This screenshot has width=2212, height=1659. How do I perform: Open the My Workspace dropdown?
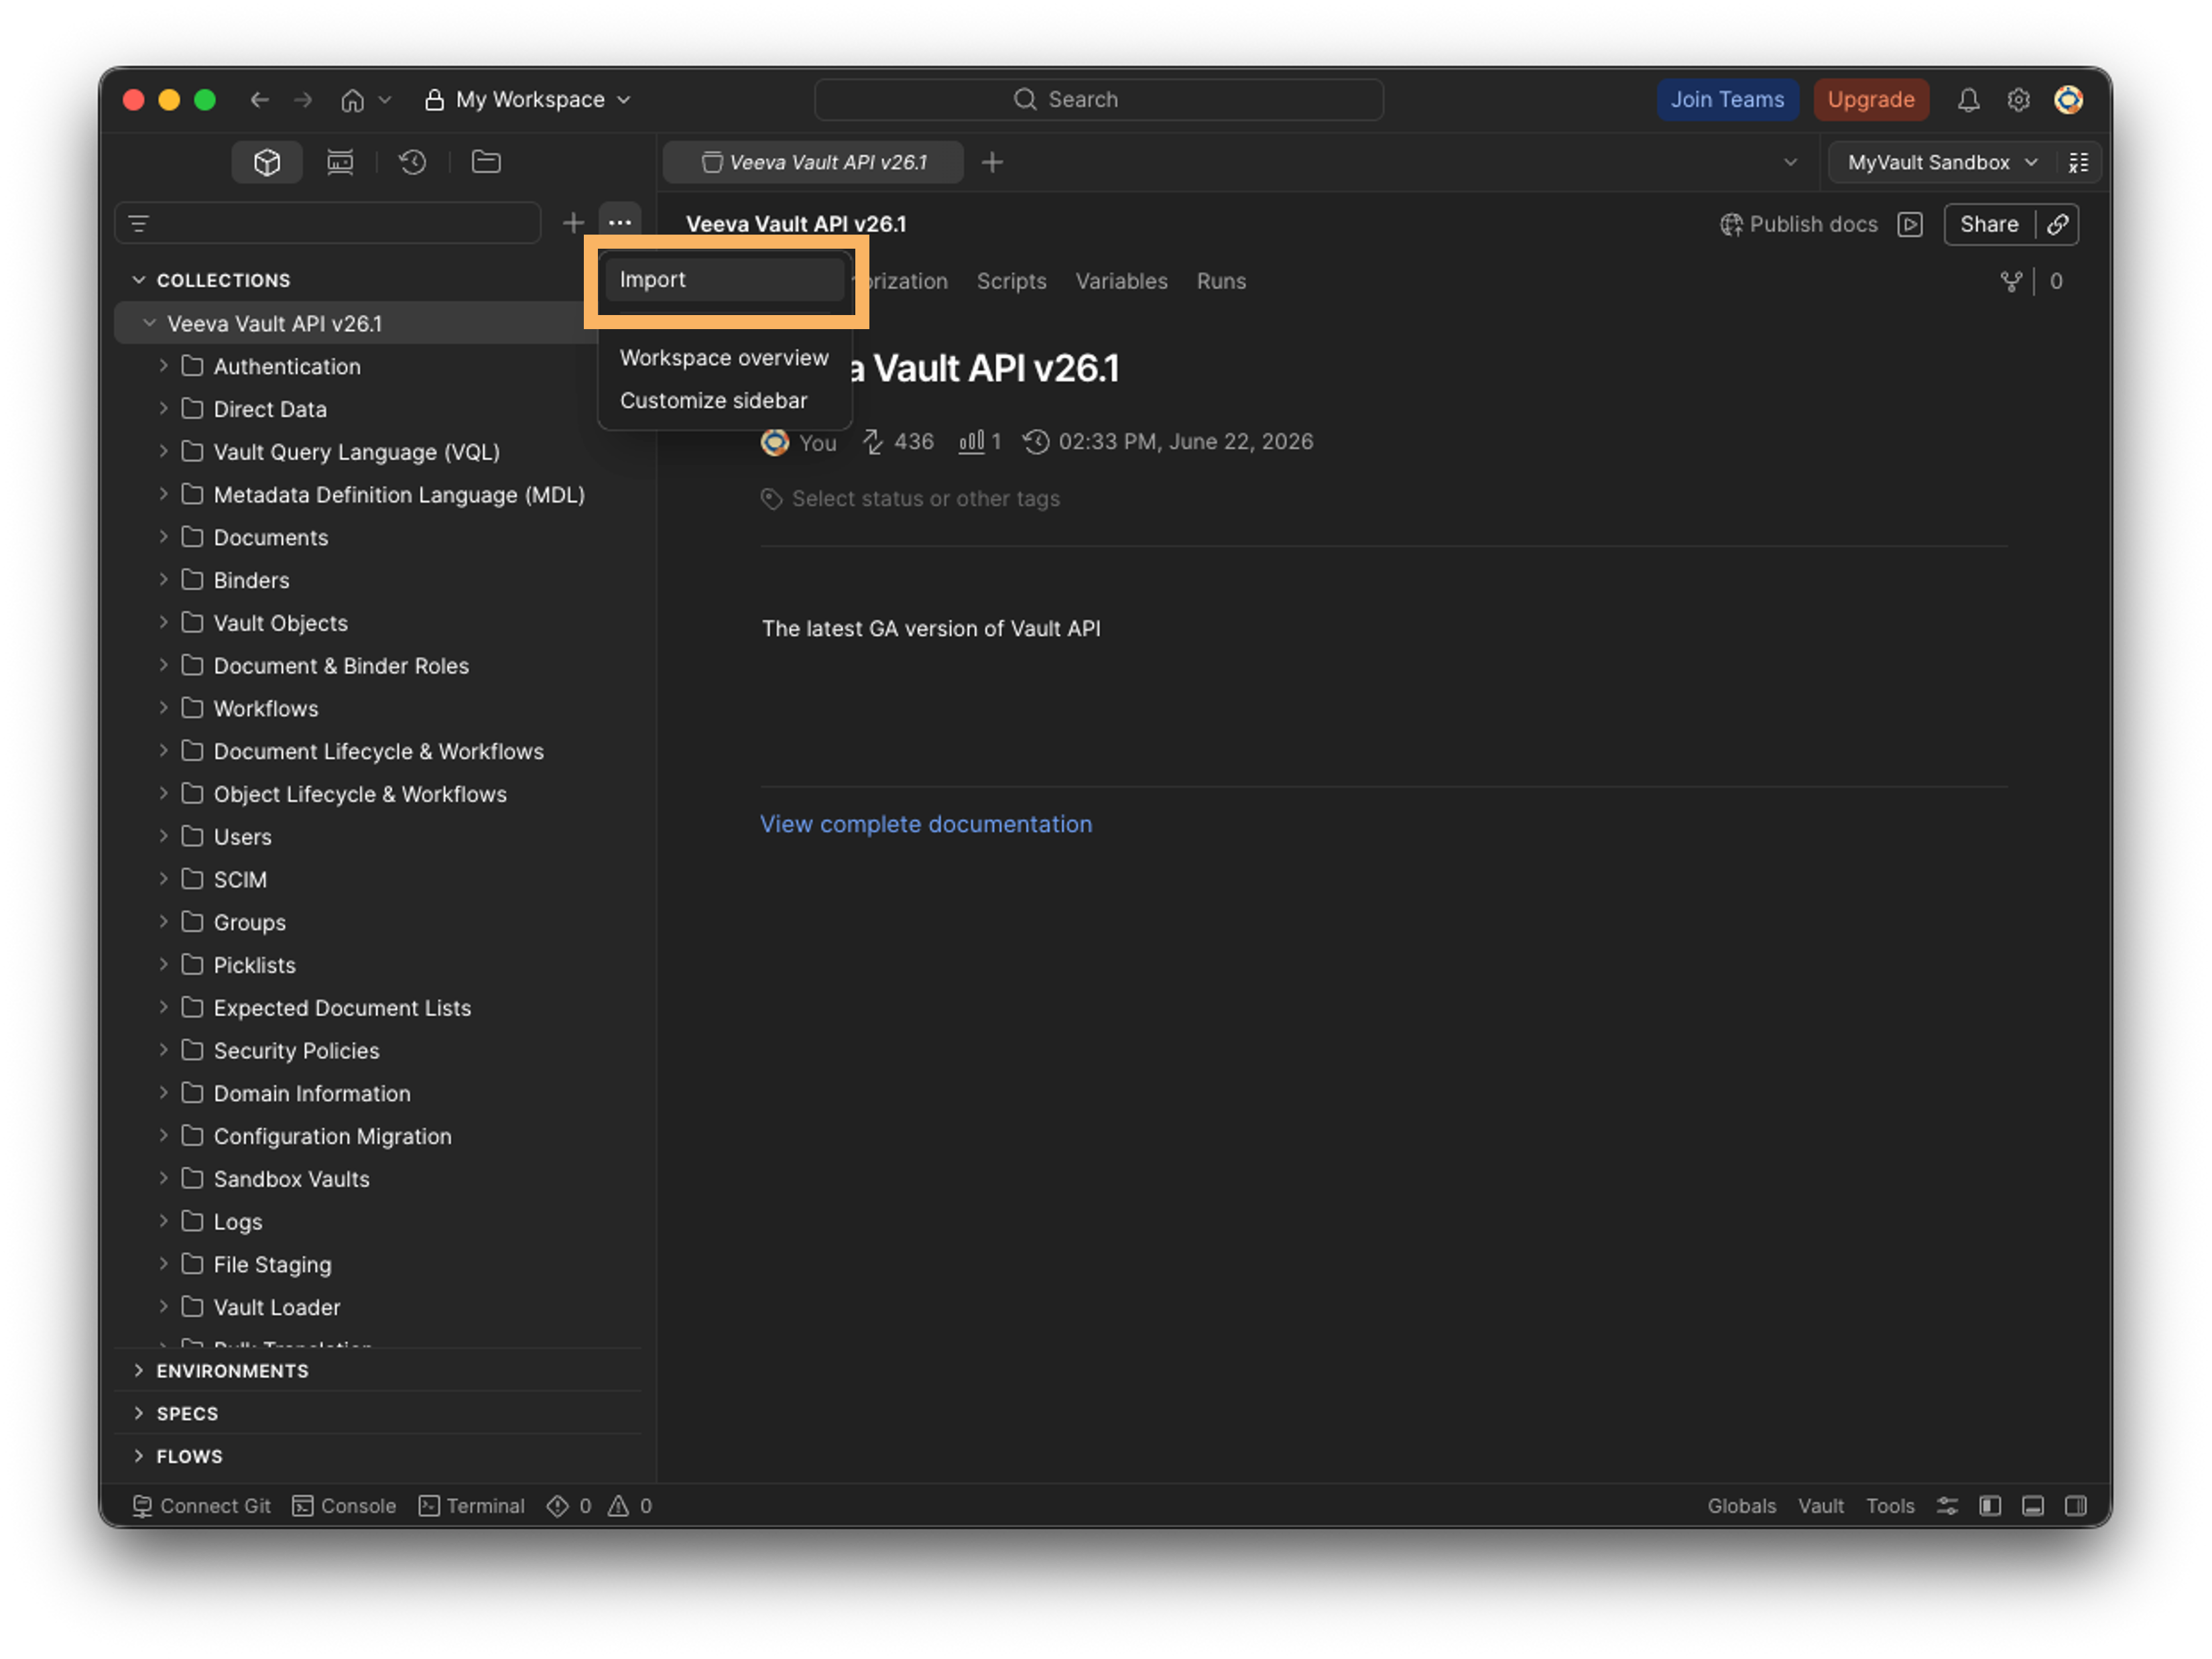[x=527, y=100]
